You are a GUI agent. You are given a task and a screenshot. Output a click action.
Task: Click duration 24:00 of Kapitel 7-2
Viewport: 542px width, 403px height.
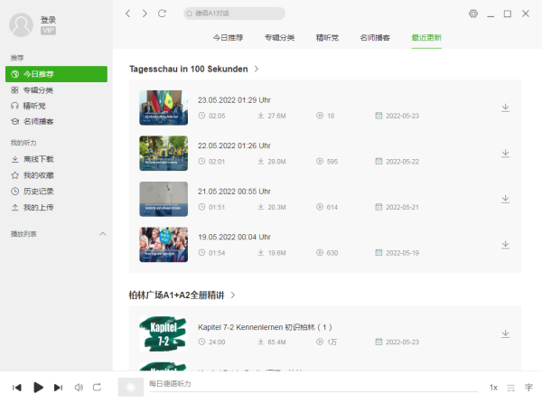[x=217, y=342]
